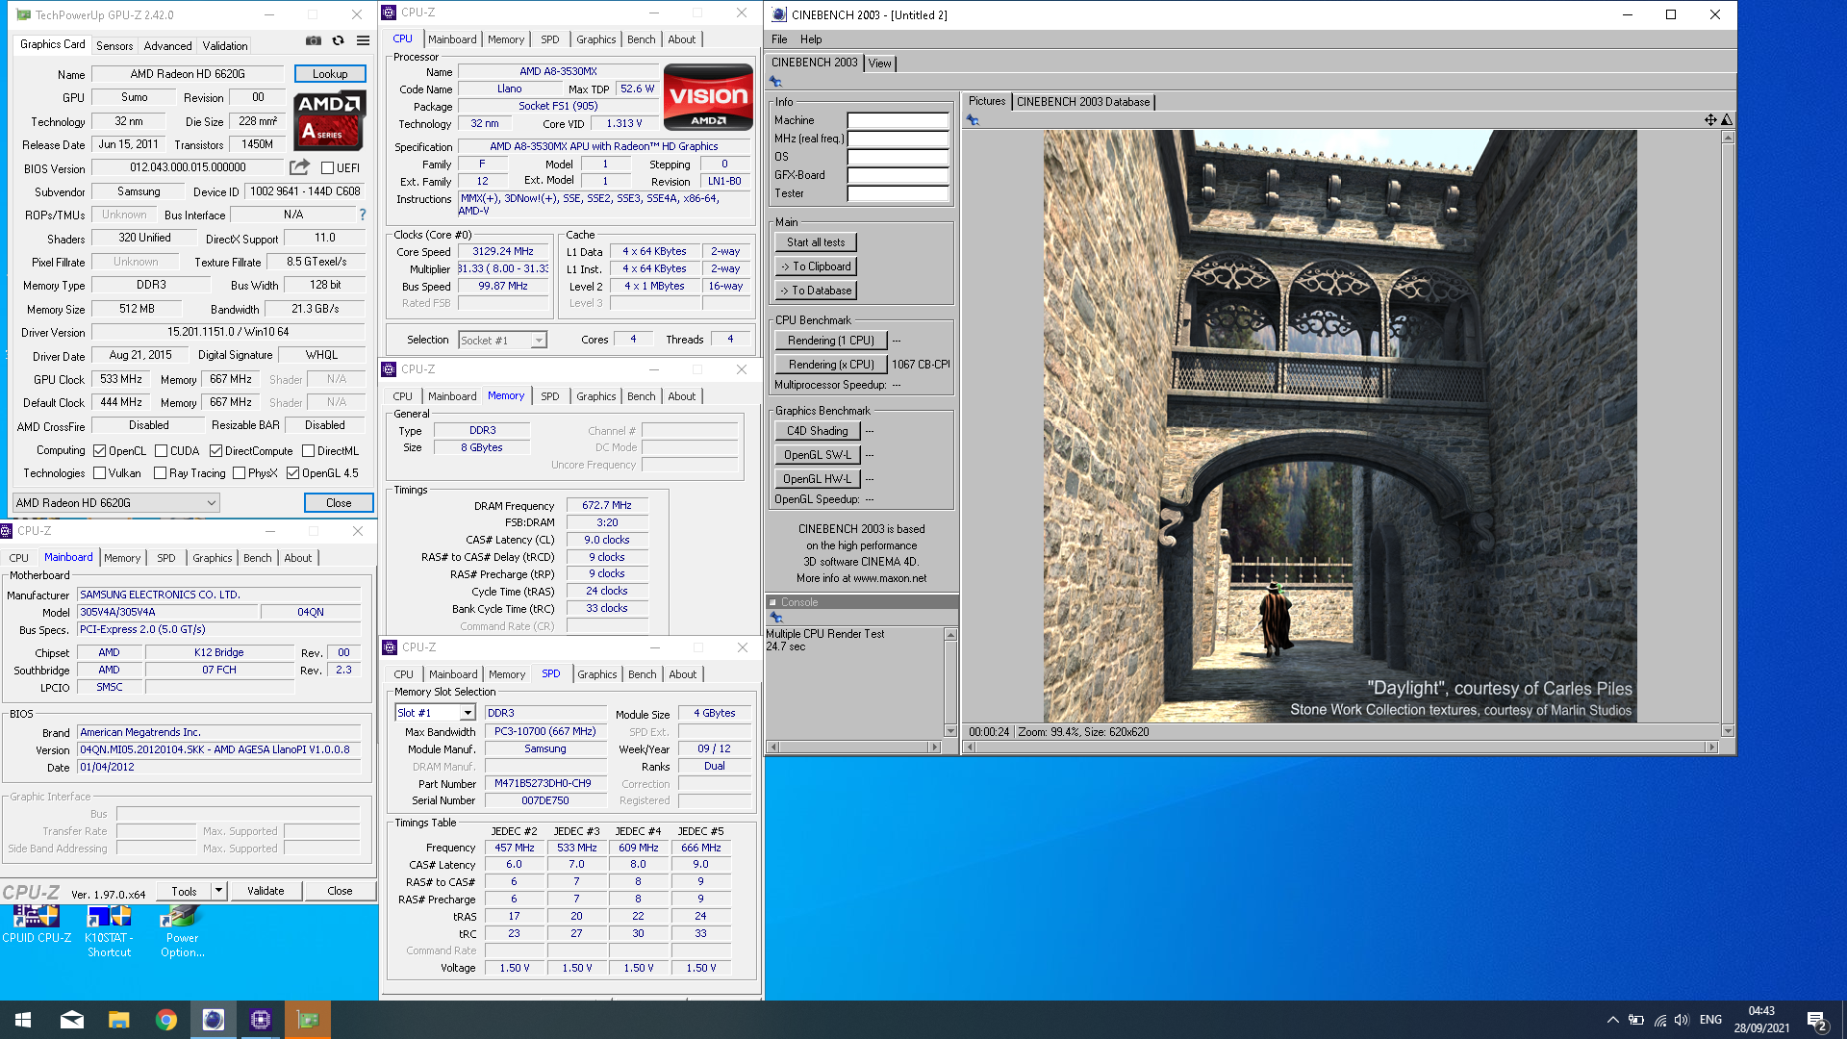Open AMD Radeon HD 6620G GPU dropdown

116,503
